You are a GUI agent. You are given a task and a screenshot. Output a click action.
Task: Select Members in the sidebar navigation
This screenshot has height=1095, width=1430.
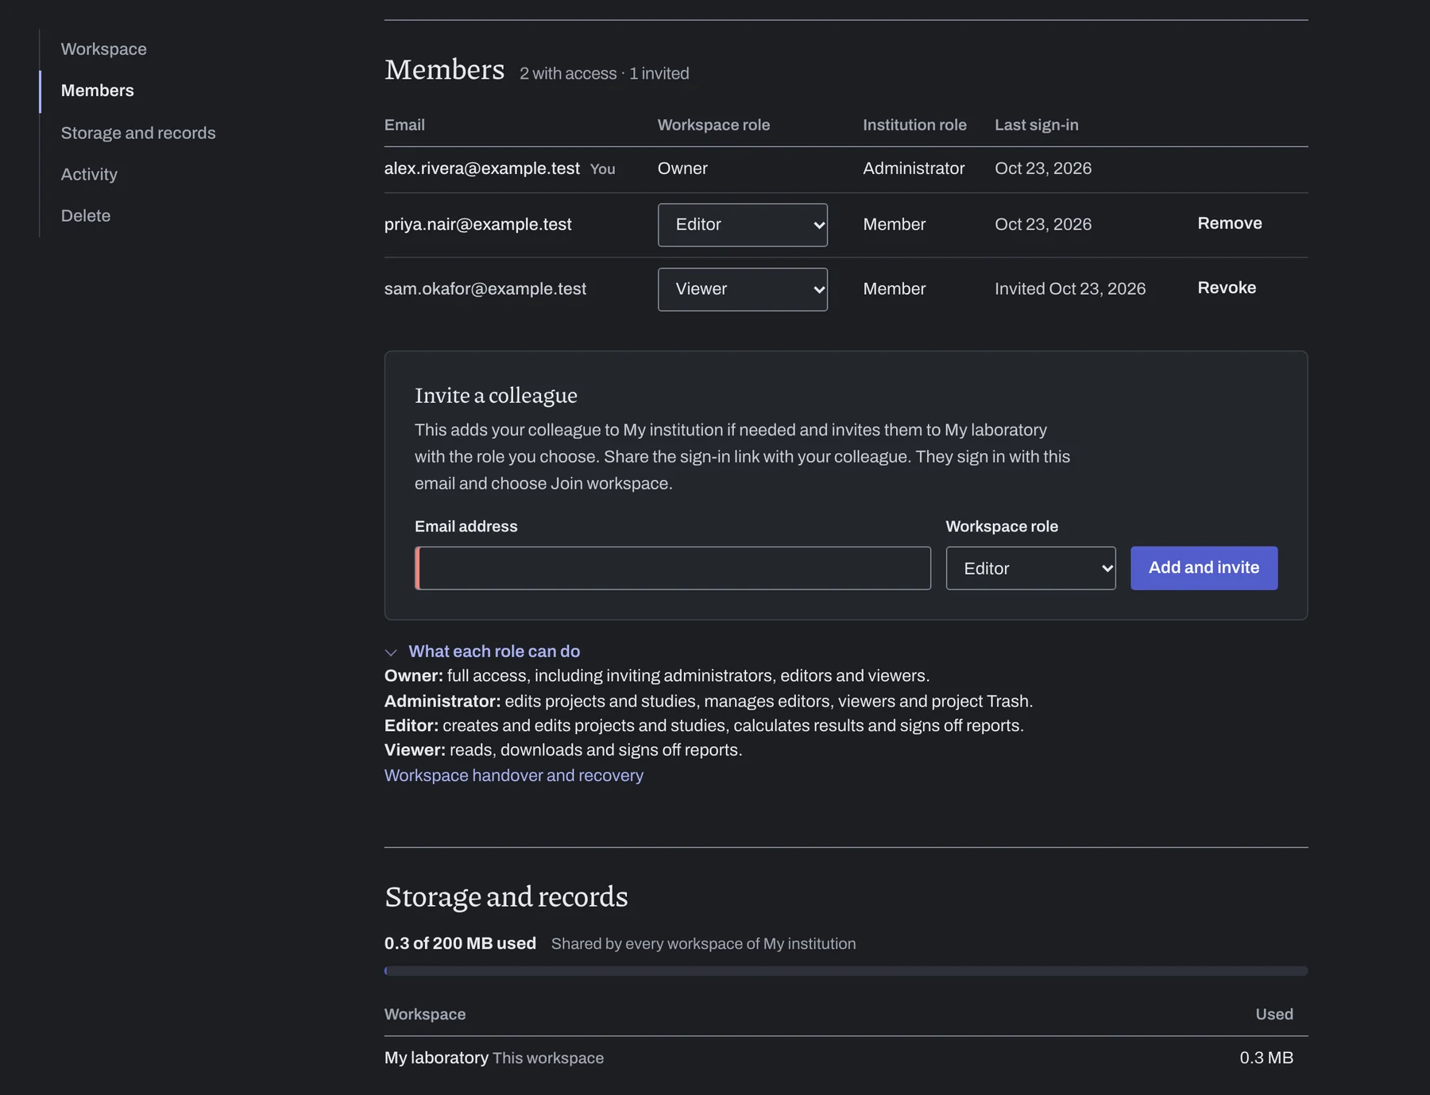click(x=97, y=91)
